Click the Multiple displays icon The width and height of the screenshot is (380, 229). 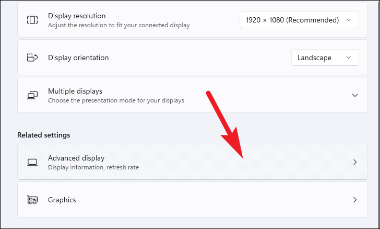[32, 95]
